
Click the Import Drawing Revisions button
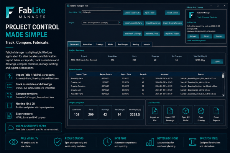tap(172, 23)
